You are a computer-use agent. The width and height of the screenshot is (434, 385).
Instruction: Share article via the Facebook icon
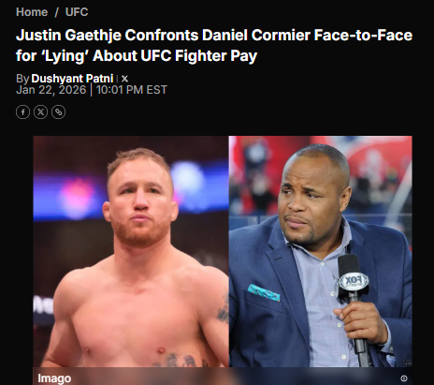(x=22, y=112)
